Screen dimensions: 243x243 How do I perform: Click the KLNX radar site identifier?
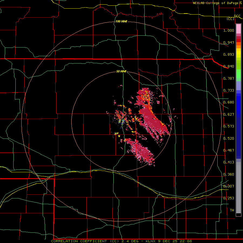(x=151, y=241)
